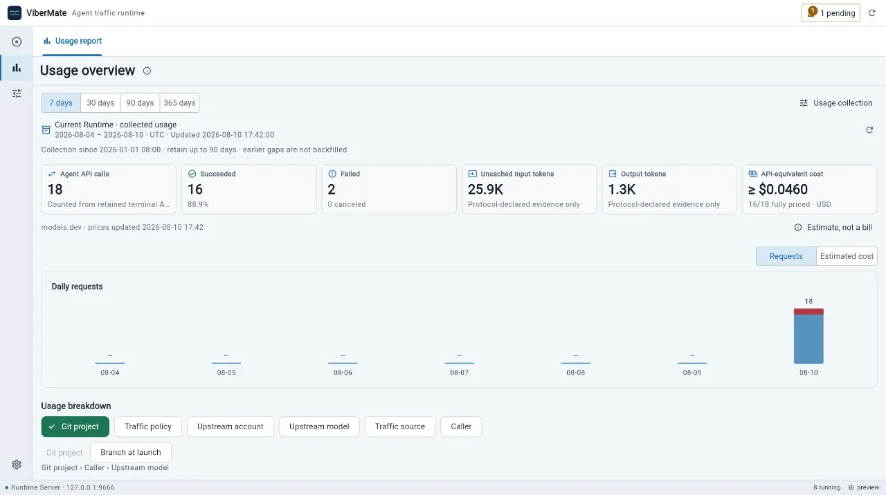Switch chart to Requests view
The height and width of the screenshot is (495, 886).
(786, 256)
